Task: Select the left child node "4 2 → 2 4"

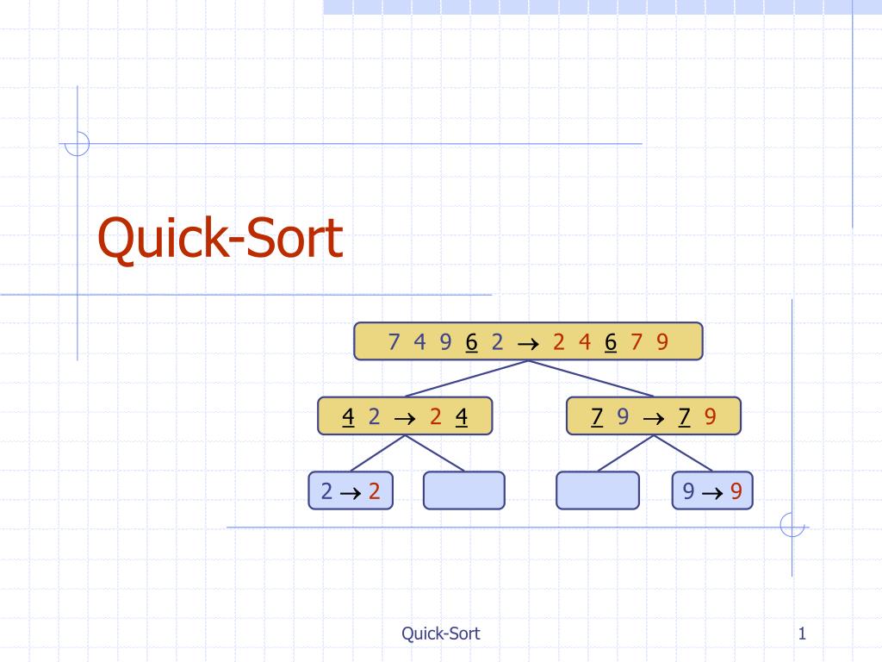Action: [405, 415]
